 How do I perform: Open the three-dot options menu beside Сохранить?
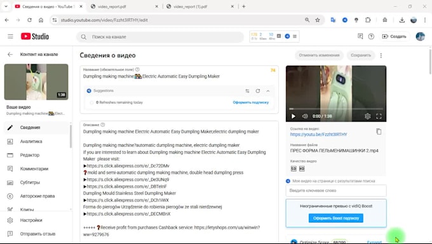pyautogui.click(x=381, y=55)
